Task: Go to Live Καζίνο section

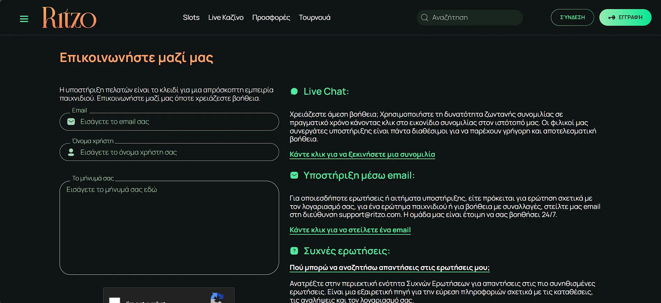Action: tap(226, 17)
